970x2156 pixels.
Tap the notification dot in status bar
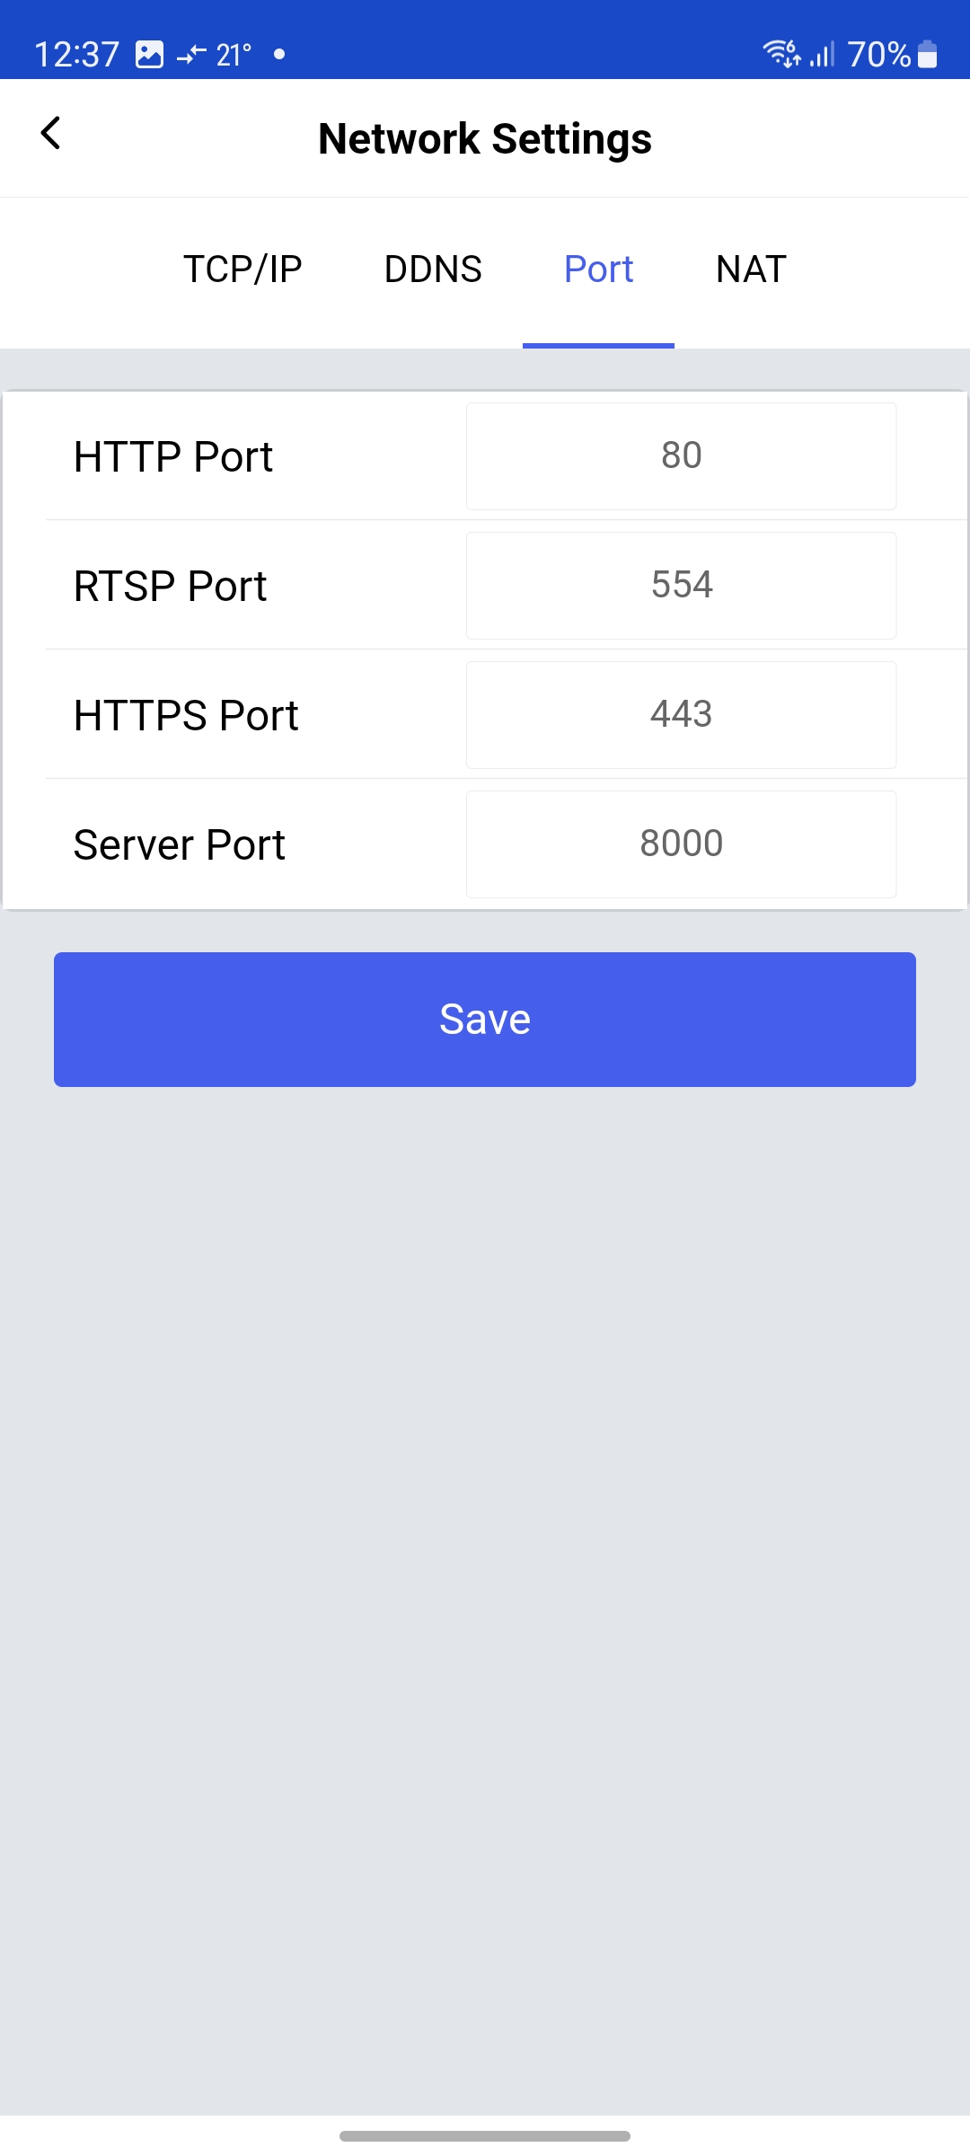(x=279, y=55)
